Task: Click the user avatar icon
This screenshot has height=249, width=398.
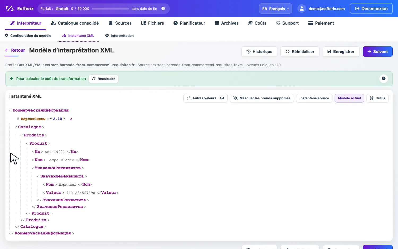Action: [x=302, y=8]
